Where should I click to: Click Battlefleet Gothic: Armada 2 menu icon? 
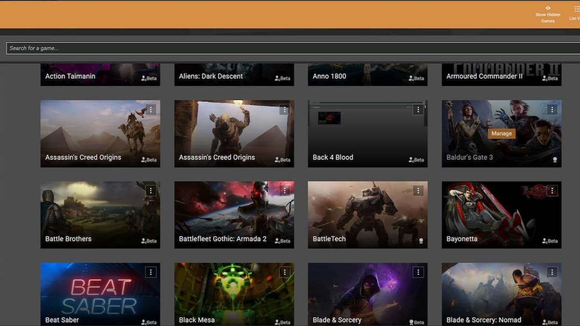[x=285, y=191]
